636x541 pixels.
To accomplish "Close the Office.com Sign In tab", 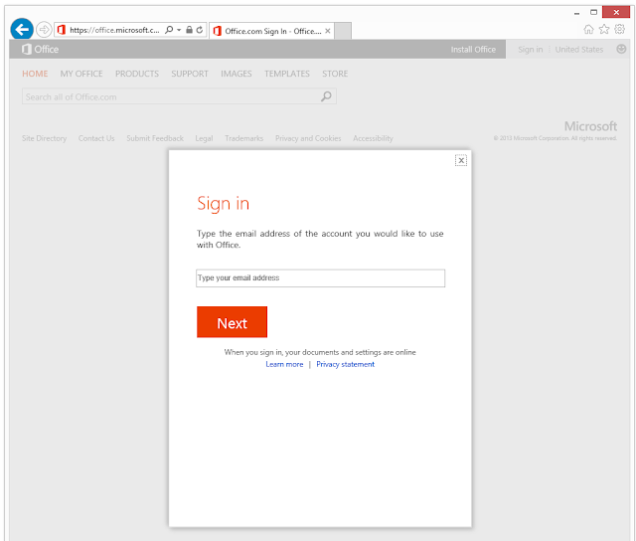I will (328, 31).
